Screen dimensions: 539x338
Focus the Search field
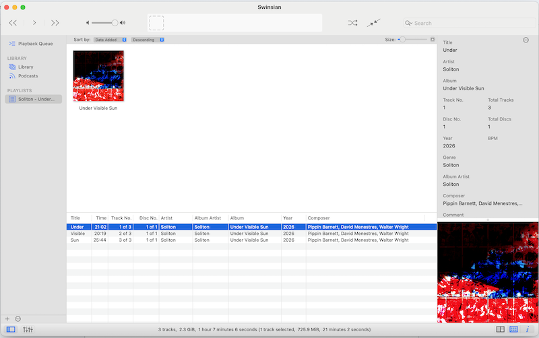(x=470, y=23)
